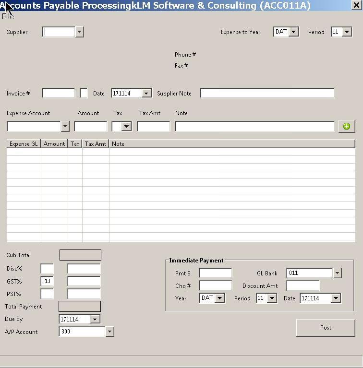Click the Tax column header in grid
This screenshot has width=363, height=368.
click(75, 144)
